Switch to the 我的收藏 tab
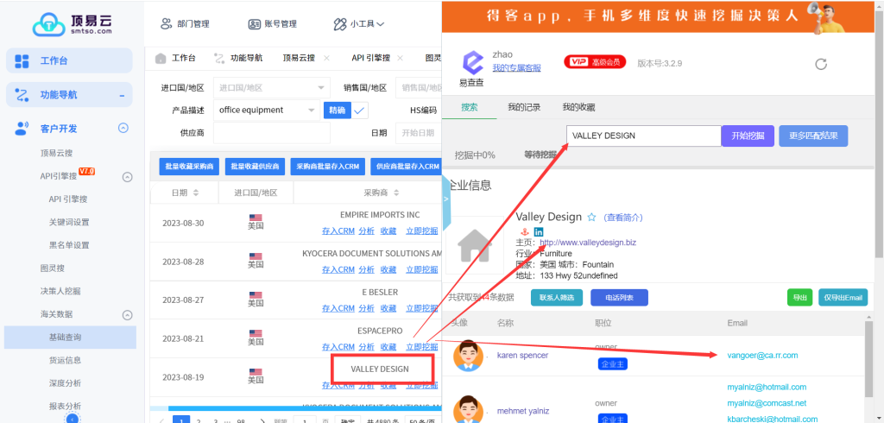The width and height of the screenshot is (884, 423). (x=578, y=108)
